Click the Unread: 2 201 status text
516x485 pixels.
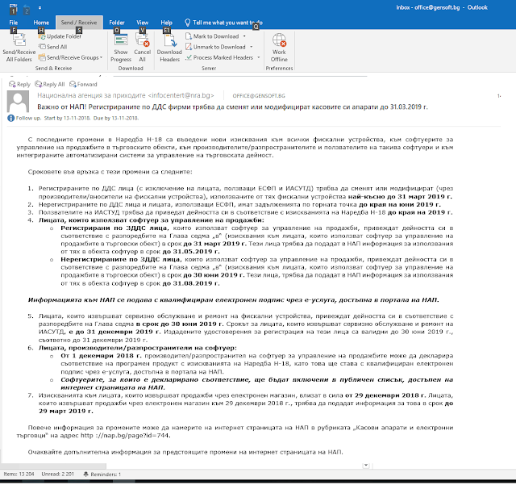pos(57,475)
